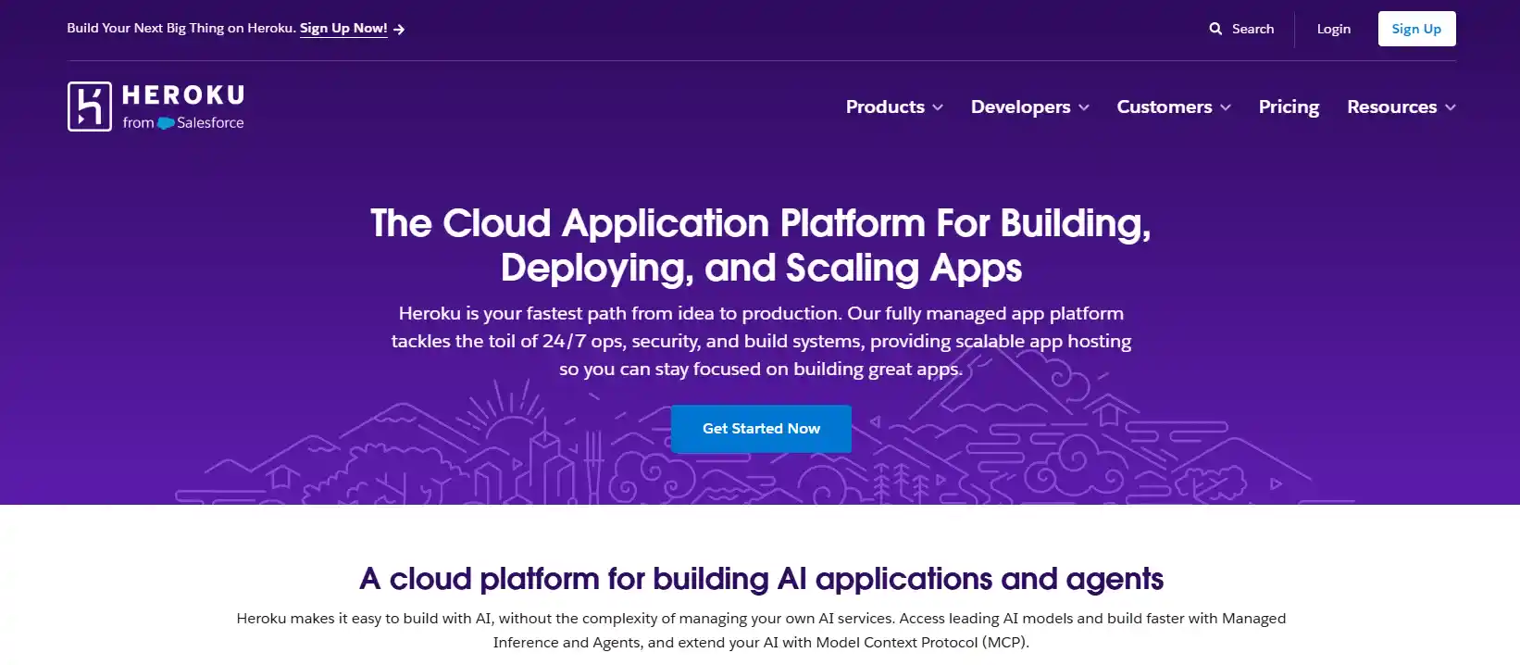The image size is (1520, 665).
Task: Open the Developers menu
Action: 1020,107
